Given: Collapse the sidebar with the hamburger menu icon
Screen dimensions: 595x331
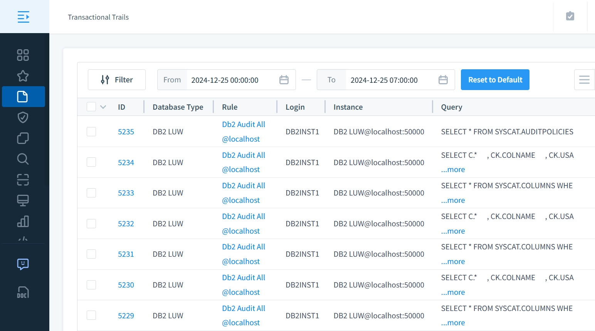Looking at the screenshot, I should (x=24, y=17).
